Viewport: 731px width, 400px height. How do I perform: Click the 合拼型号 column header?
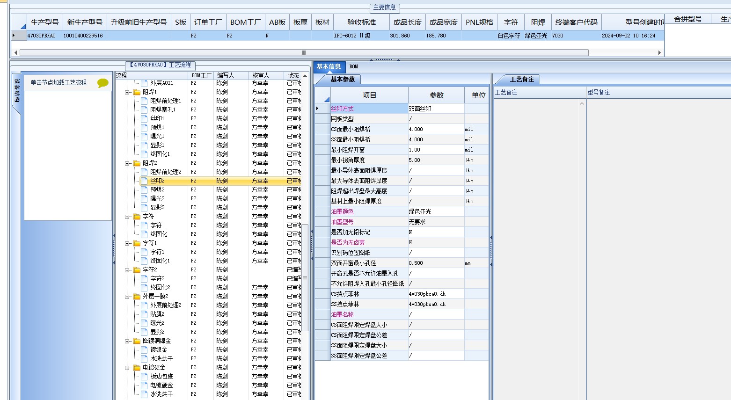(687, 19)
